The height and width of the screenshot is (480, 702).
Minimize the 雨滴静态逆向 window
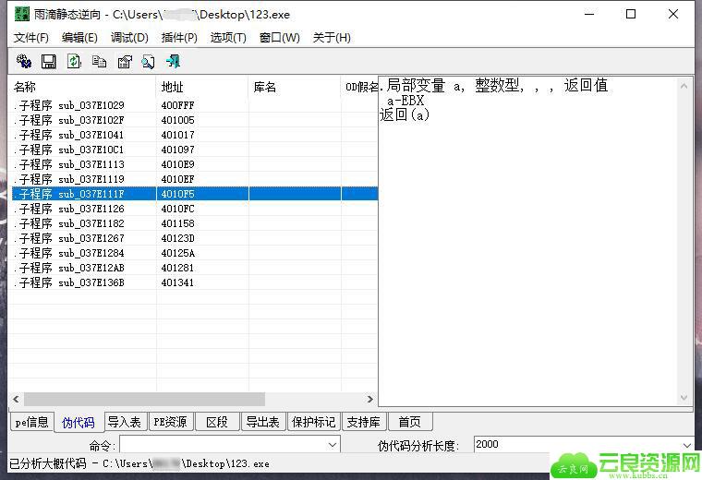[589, 15]
